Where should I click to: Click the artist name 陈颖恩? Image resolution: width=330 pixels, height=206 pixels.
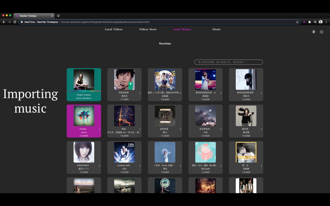tap(205, 96)
